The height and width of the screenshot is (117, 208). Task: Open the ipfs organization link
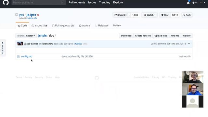21,15
